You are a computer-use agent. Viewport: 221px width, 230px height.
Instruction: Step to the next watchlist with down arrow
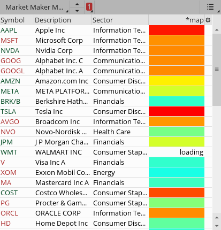77,11
